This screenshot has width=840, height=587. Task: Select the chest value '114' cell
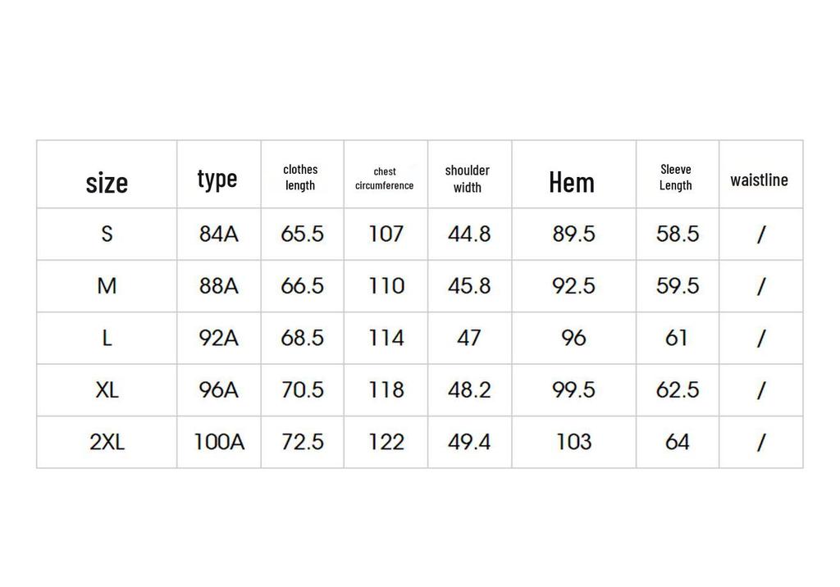[386, 338]
